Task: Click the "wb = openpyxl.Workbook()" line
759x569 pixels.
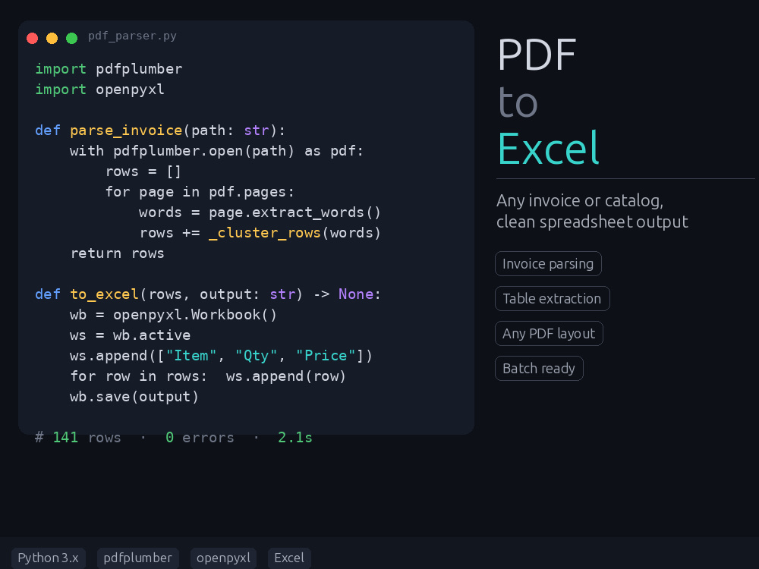Action: tap(173, 315)
